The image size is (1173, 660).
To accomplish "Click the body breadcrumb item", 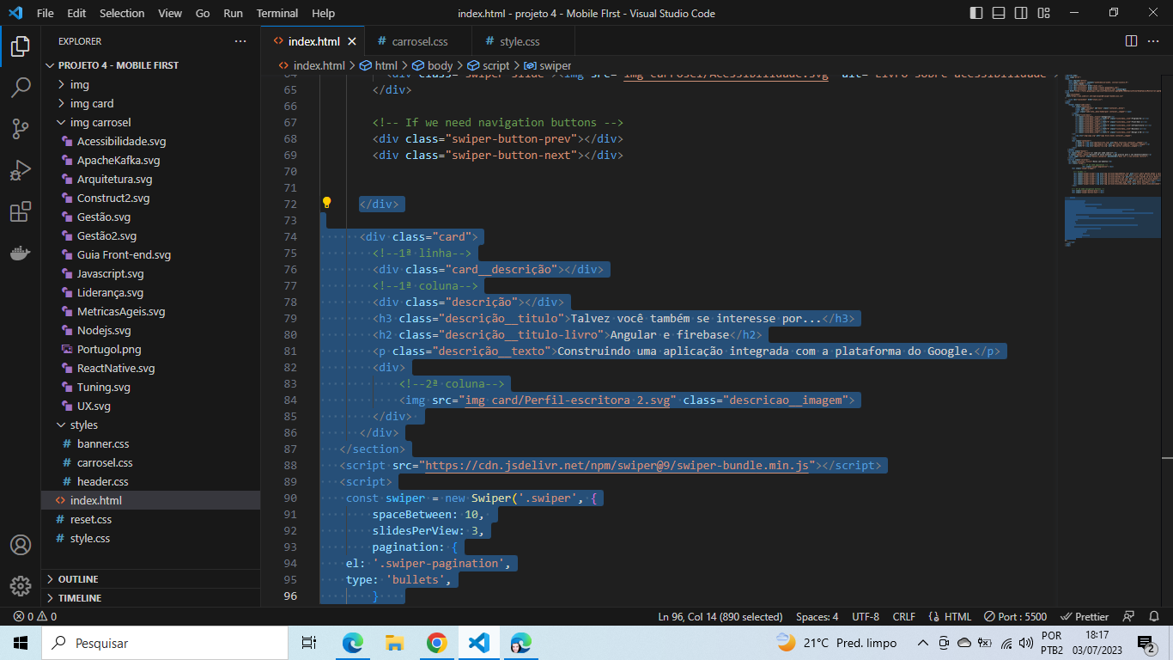I will click(x=433, y=65).
